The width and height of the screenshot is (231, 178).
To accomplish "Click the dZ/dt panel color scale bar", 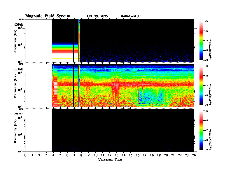I will [x=201, y=130].
